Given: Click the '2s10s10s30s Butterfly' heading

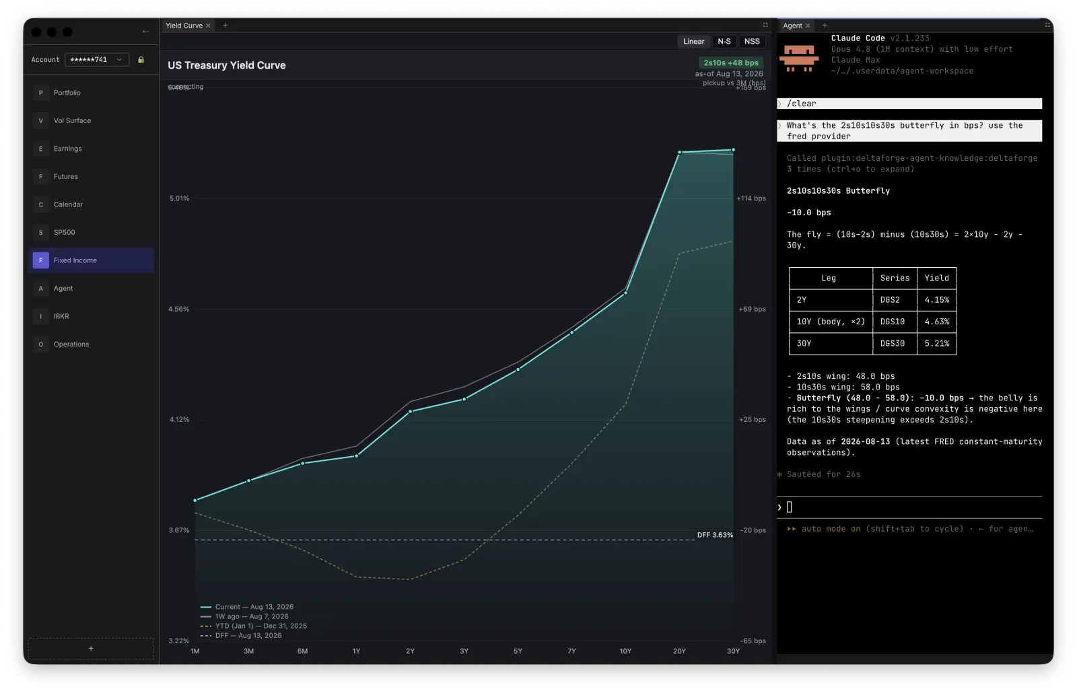Looking at the screenshot, I should [x=838, y=191].
